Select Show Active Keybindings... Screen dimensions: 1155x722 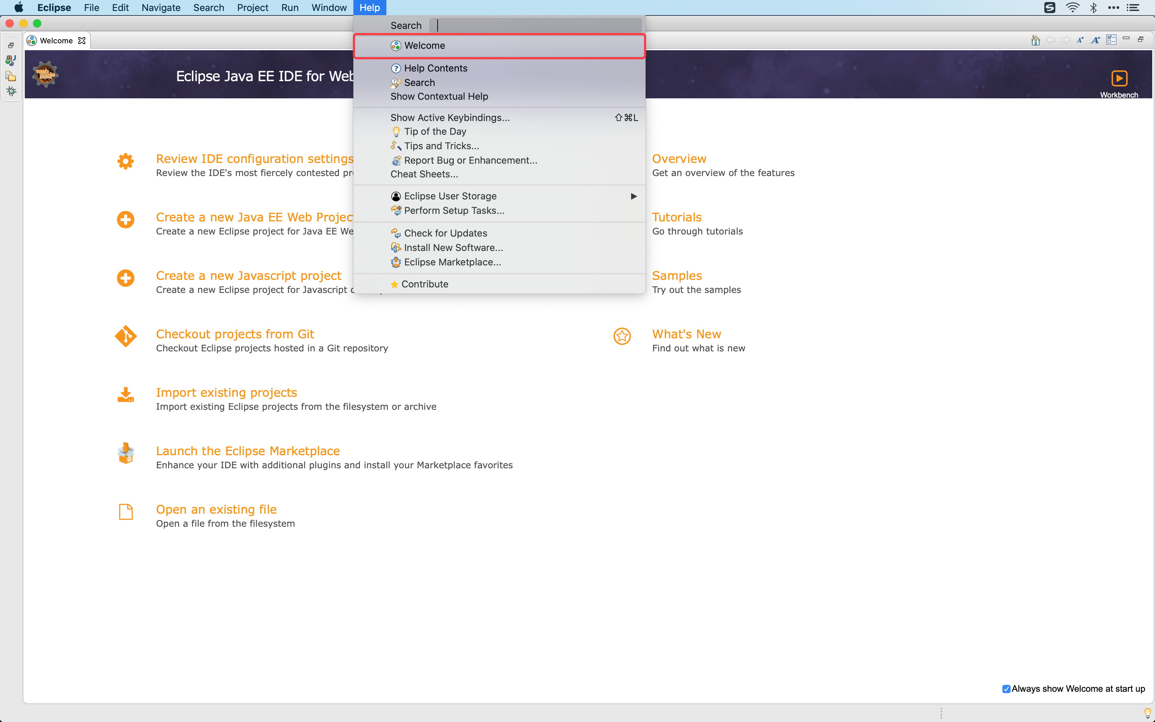tap(499, 118)
